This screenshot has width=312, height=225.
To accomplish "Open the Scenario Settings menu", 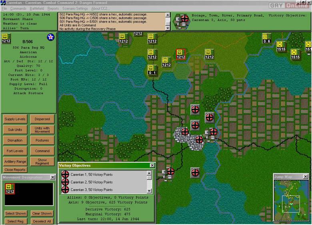I will [x=75, y=8].
